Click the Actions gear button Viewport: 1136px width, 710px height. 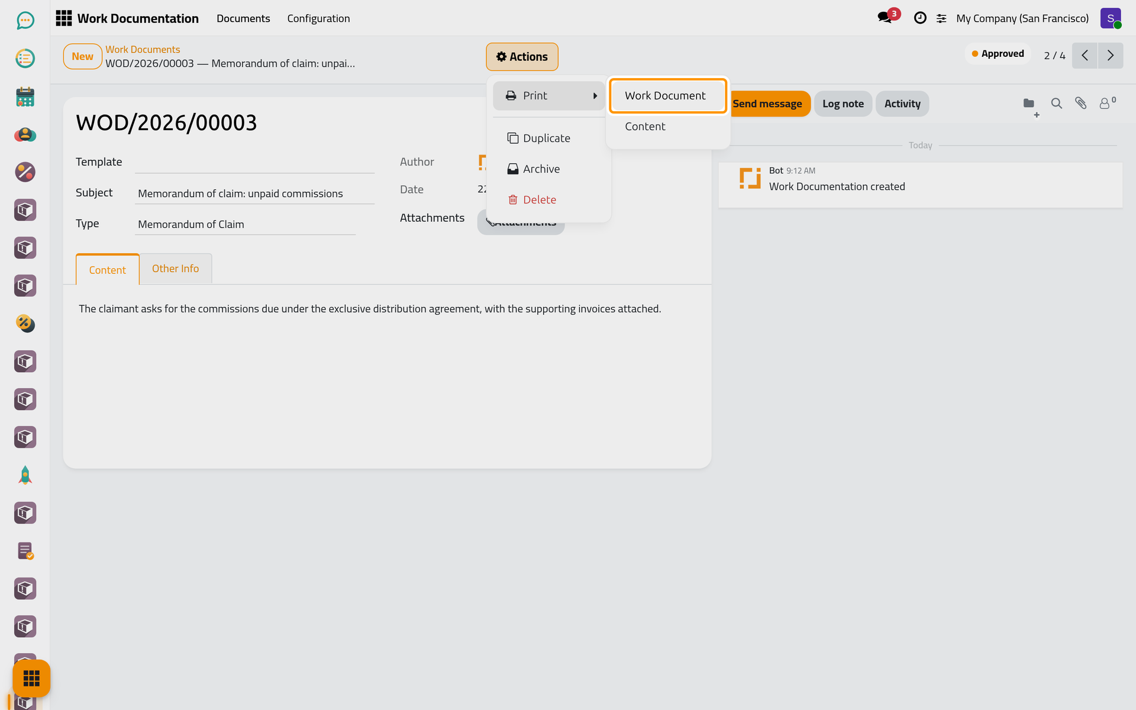pyautogui.click(x=522, y=57)
